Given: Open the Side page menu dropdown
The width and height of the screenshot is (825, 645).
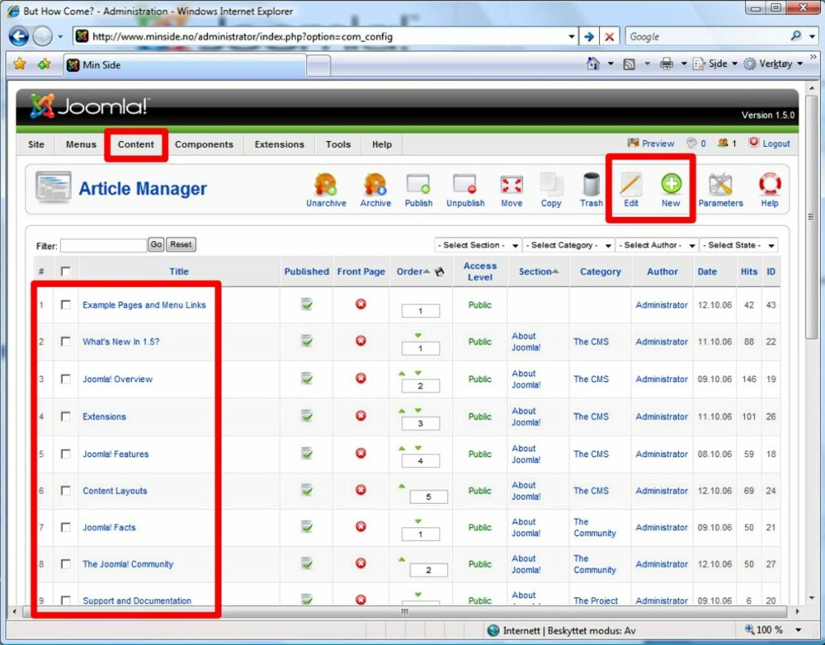Looking at the screenshot, I should 734,64.
